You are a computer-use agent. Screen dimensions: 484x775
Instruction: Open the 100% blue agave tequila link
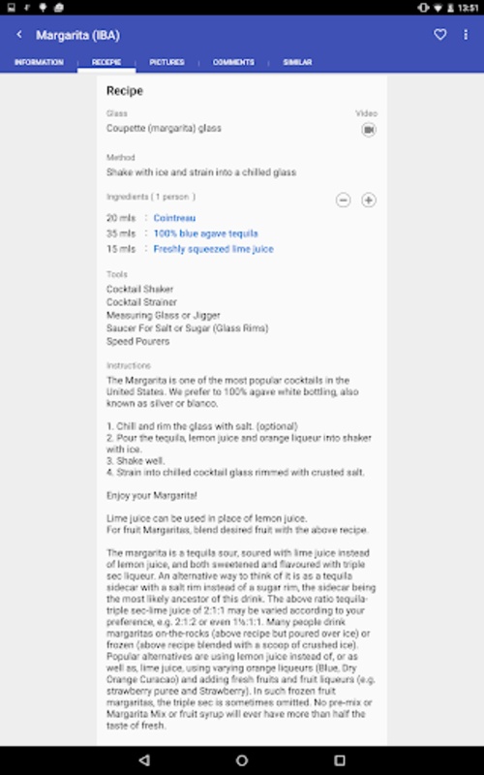pos(206,233)
